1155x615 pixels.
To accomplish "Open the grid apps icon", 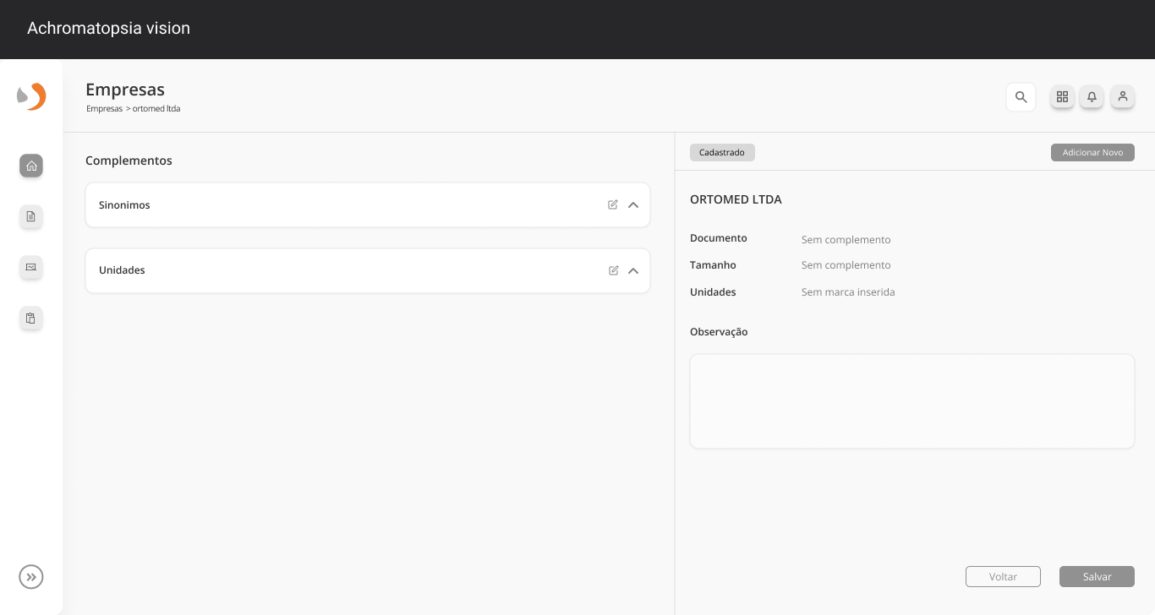I will click(x=1062, y=96).
